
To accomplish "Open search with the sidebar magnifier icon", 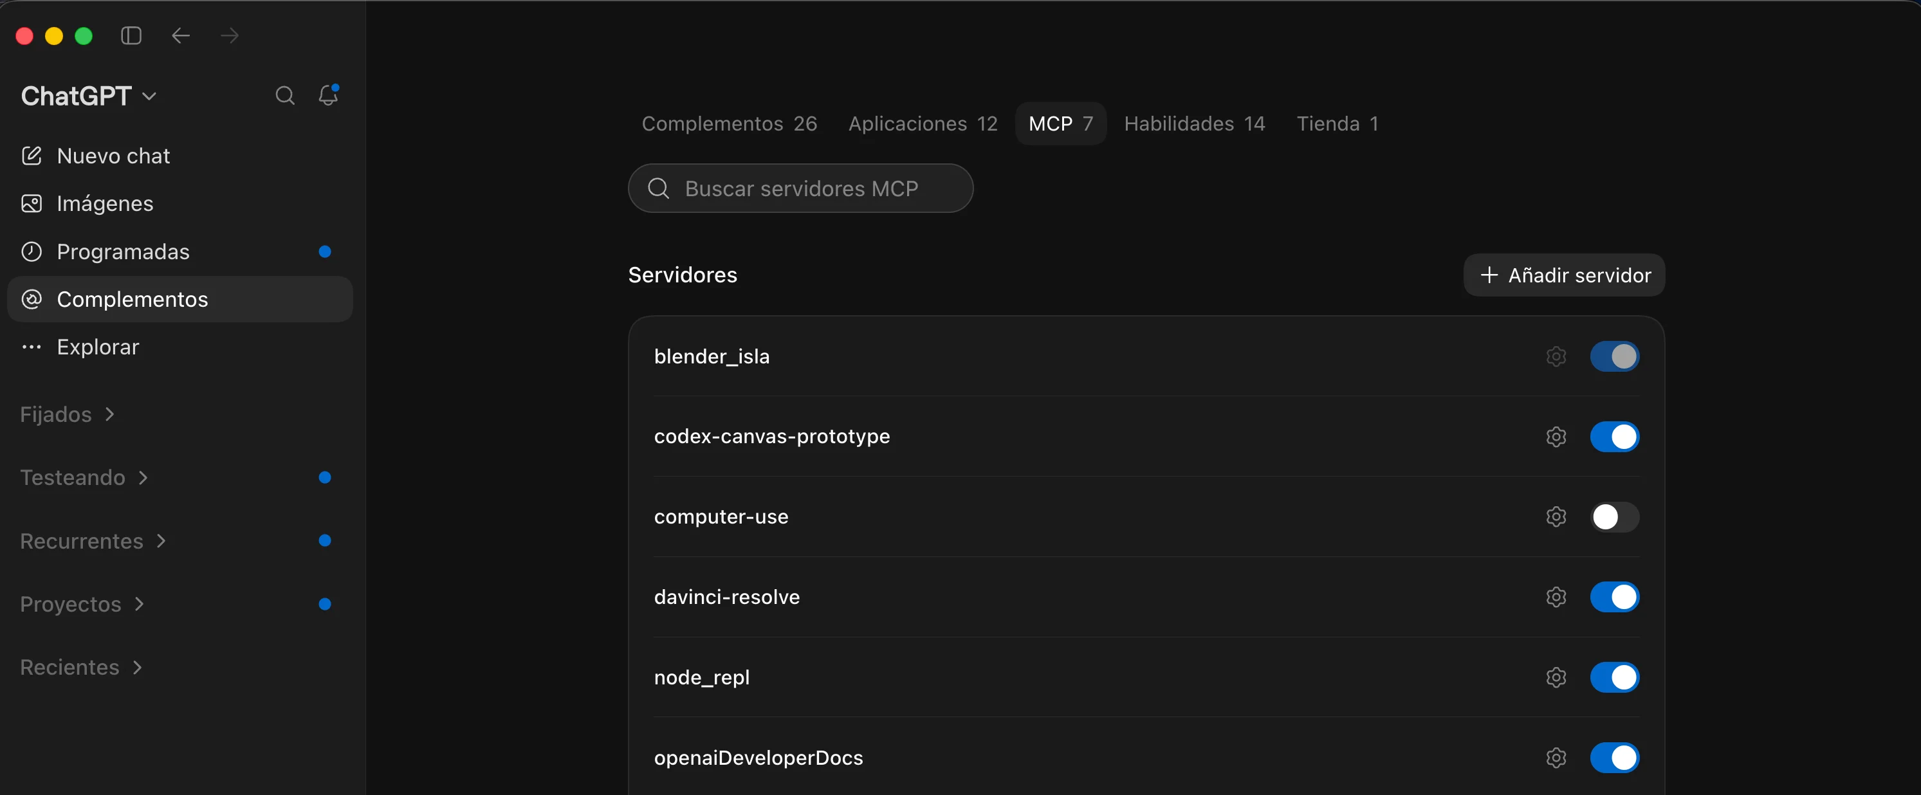I will 285,95.
